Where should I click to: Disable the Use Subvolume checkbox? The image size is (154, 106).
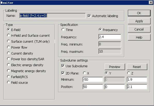[63, 66]
